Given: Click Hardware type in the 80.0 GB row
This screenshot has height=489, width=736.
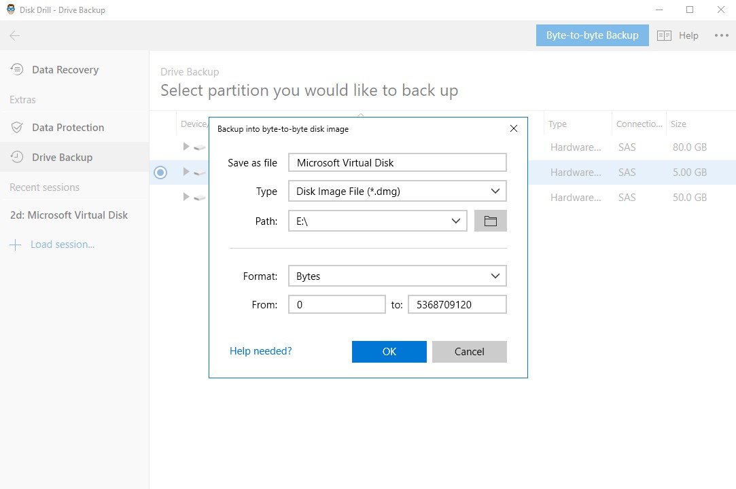Looking at the screenshot, I should pos(576,147).
